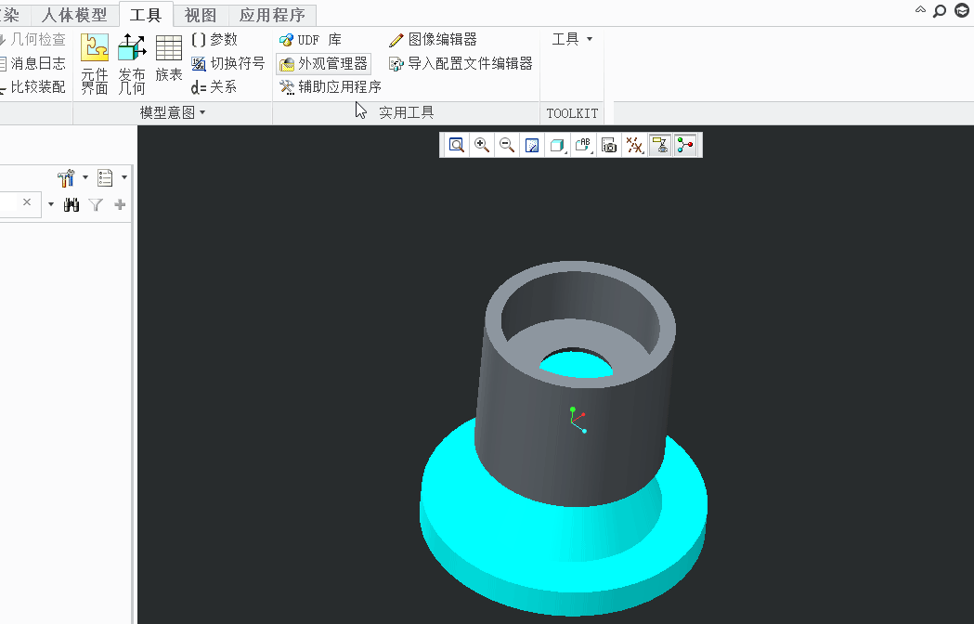Open the Family Table (族表) icon
The height and width of the screenshot is (624, 974).
click(169, 58)
